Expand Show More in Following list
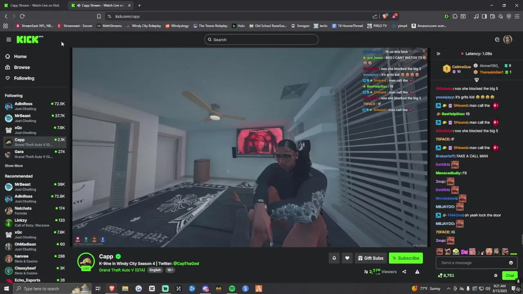This screenshot has width=523, height=294. (x=14, y=166)
